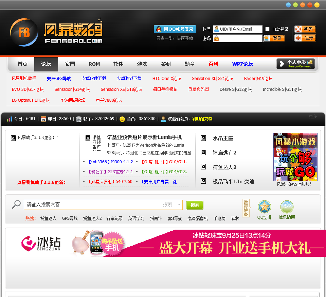Click the 极品飞车13 image icon
This screenshot has width=326, height=297.
coord(203,181)
